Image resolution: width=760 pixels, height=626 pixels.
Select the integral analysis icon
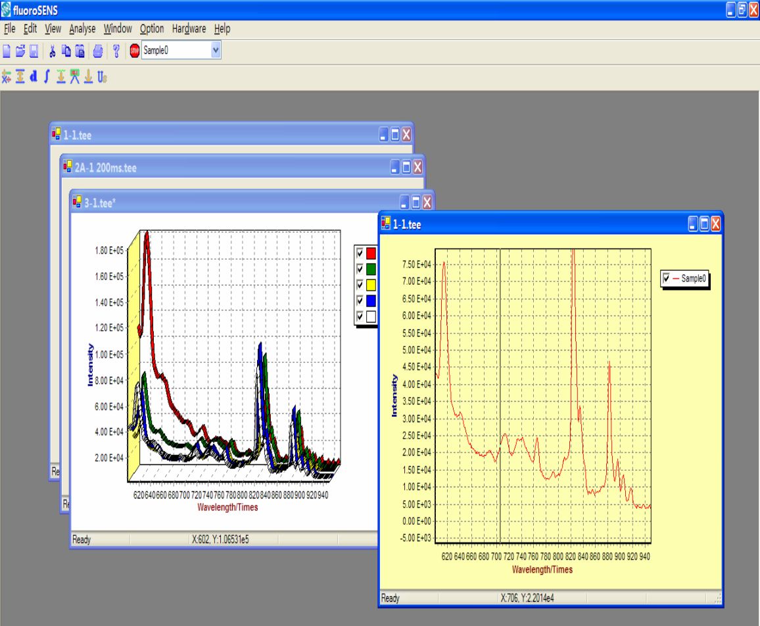point(46,77)
